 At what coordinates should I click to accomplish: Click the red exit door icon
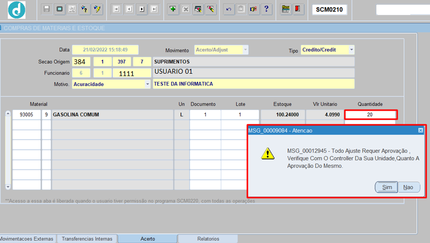[298, 9]
